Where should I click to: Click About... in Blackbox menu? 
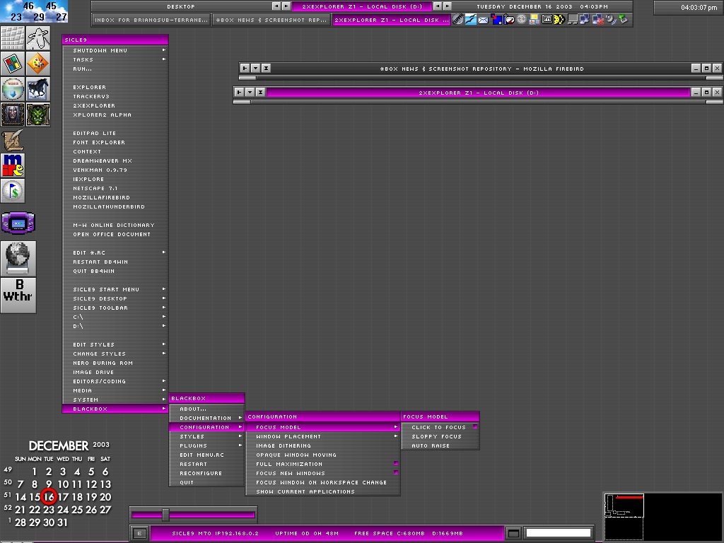(x=207, y=409)
